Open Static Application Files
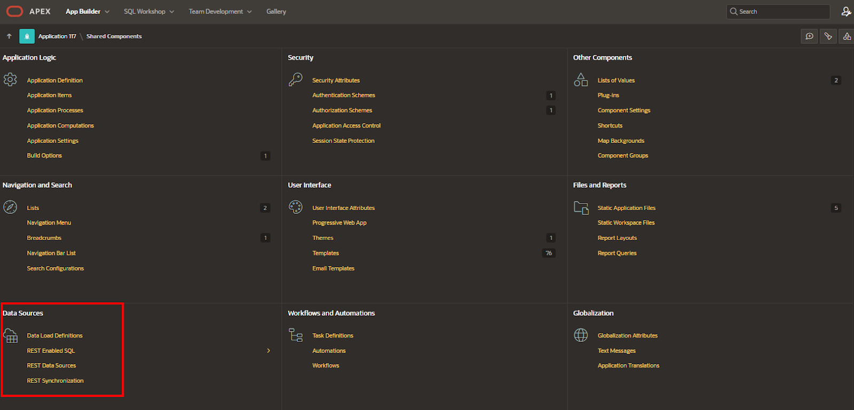The height and width of the screenshot is (410, 854). [627, 208]
